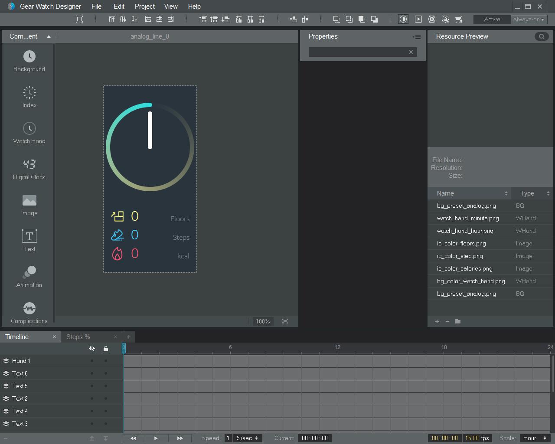Click the align top toolbar icon
Viewport: 555px width, 444px height.
click(112, 19)
